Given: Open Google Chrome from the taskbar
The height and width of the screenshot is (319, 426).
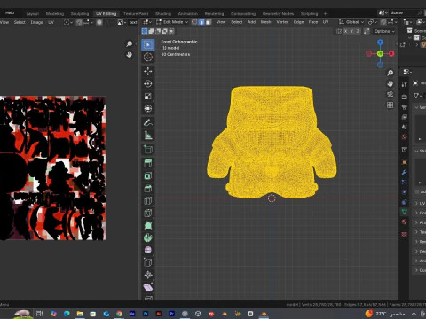Looking at the screenshot, I should pos(119,314).
